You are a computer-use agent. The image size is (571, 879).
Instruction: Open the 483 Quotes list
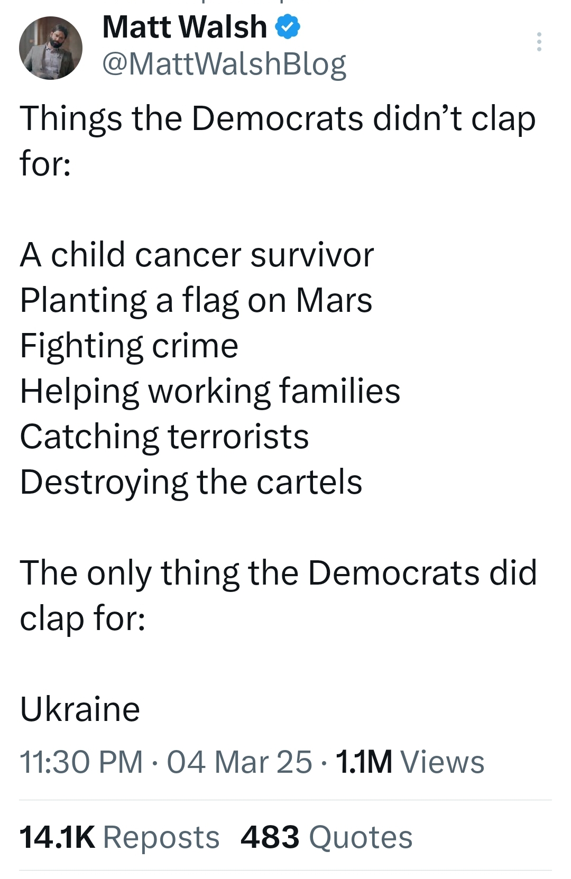326,837
